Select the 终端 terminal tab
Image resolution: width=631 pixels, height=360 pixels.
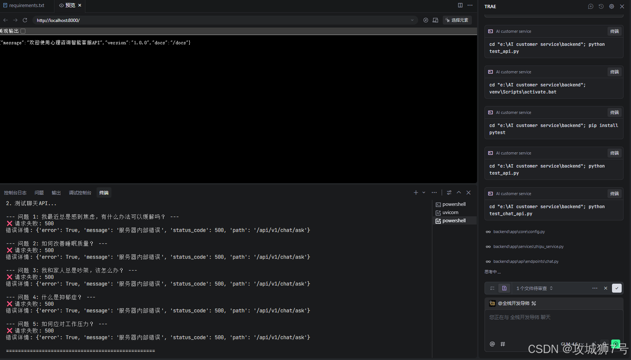coord(104,193)
